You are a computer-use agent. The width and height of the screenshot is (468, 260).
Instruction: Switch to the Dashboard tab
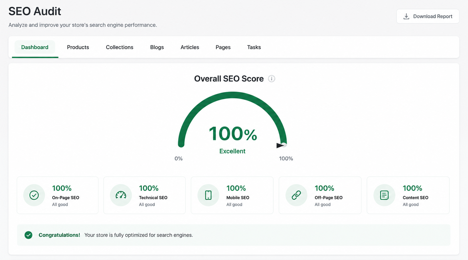pyautogui.click(x=35, y=47)
